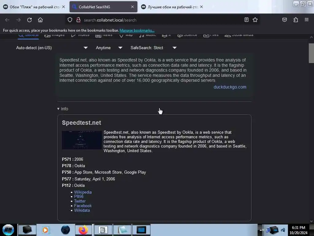Click the black box taskbar icon
The height and width of the screenshot is (236, 314).
(x=27, y=230)
